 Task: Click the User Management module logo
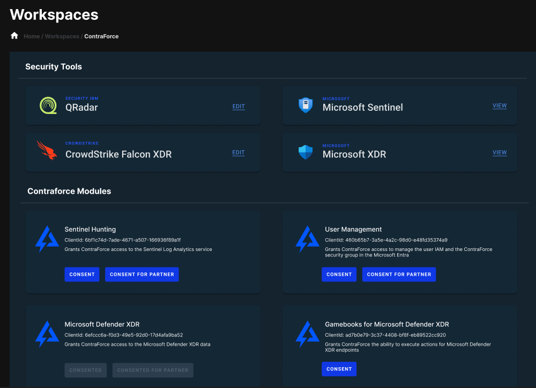point(308,239)
